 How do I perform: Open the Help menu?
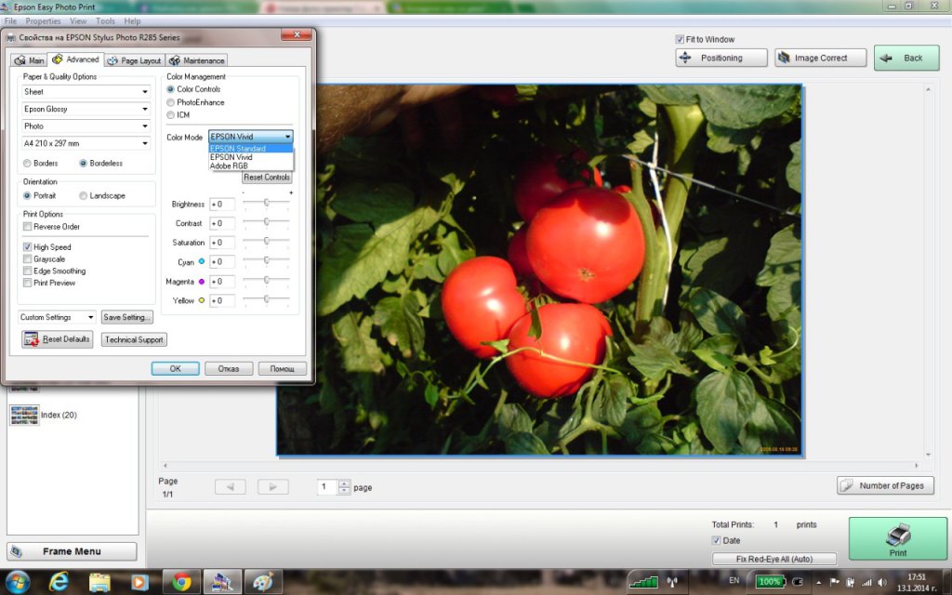tap(132, 21)
